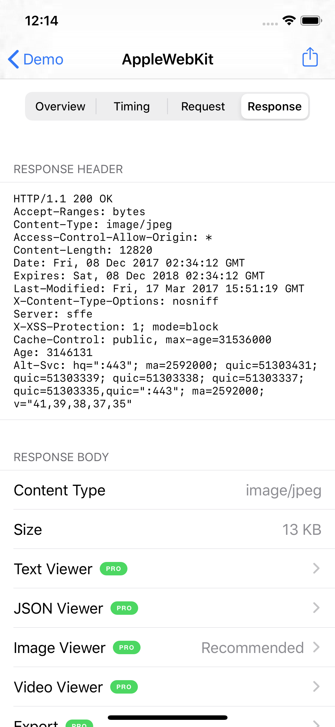Open the Image Viewer for the response
The height and width of the screenshot is (727, 335).
[x=167, y=648]
